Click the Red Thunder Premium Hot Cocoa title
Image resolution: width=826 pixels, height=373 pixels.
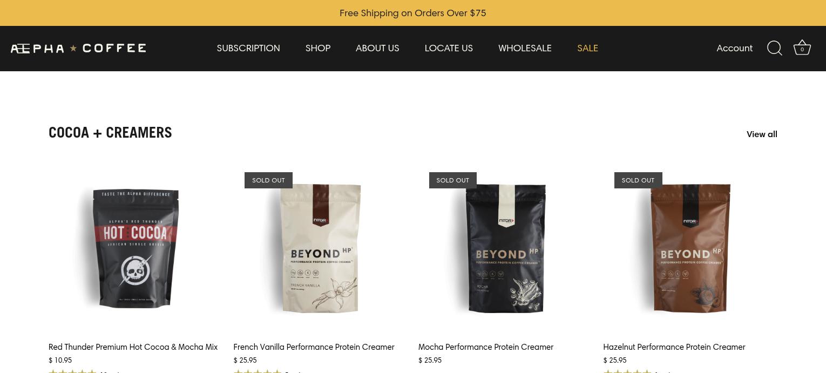[x=133, y=347]
